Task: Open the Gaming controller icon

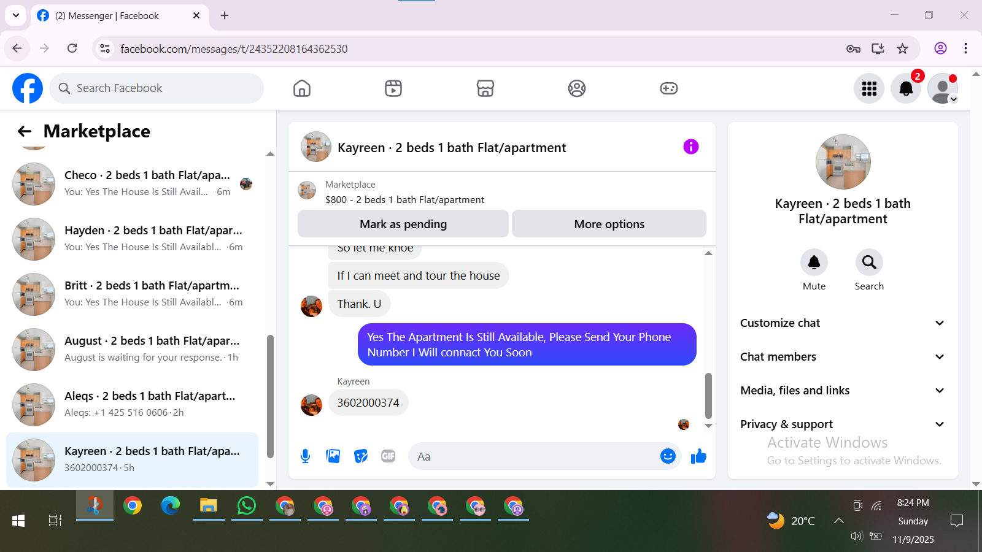Action: point(669,88)
